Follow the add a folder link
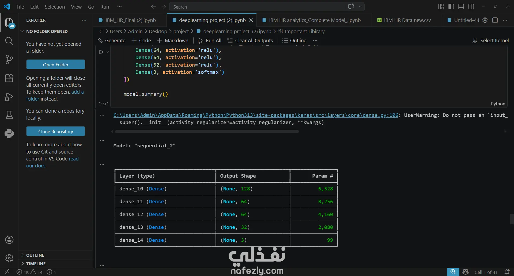The image size is (514, 276). pyautogui.click(x=55, y=95)
